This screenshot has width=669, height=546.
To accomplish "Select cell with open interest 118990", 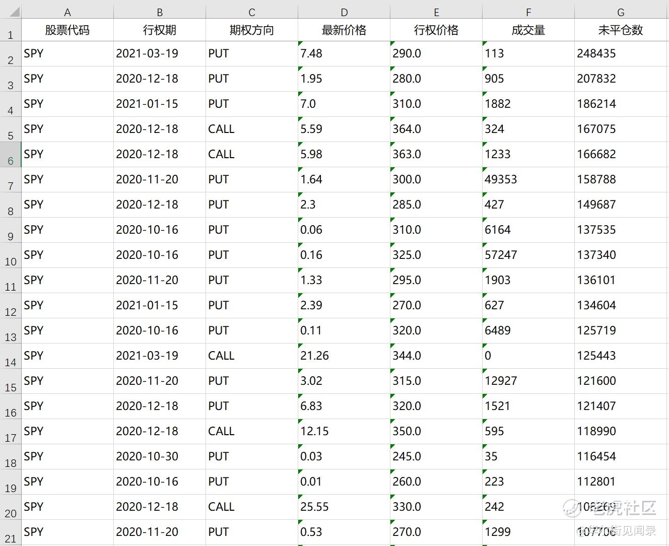I will [621, 432].
